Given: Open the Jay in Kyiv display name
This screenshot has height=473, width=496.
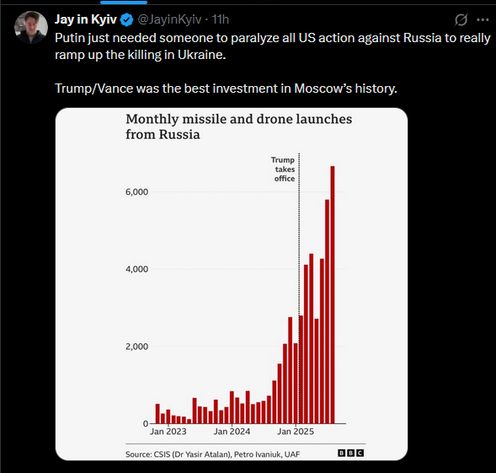Looking at the screenshot, I should [x=86, y=19].
